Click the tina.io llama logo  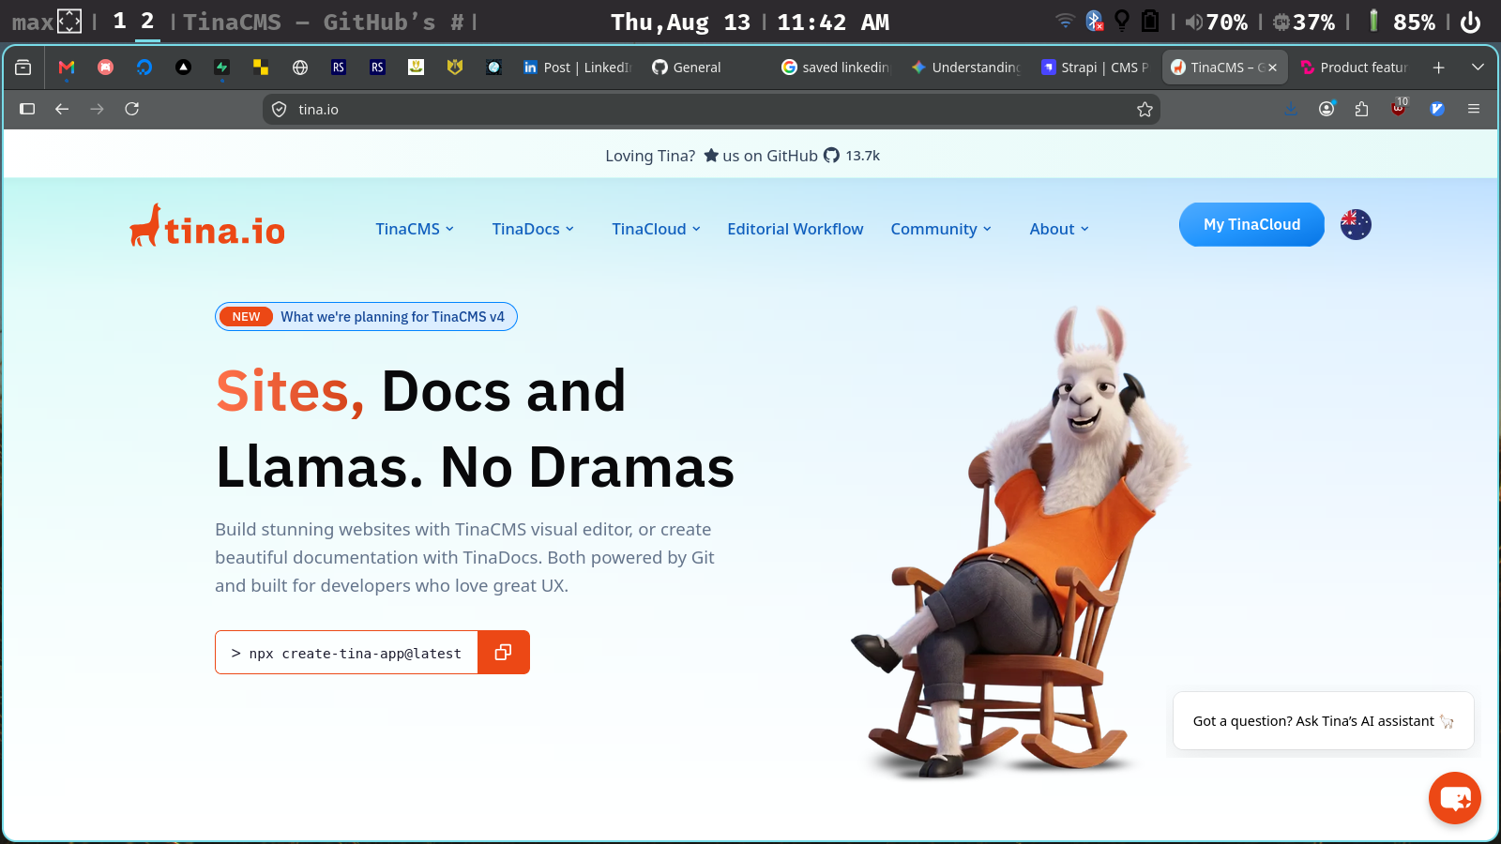point(207,226)
